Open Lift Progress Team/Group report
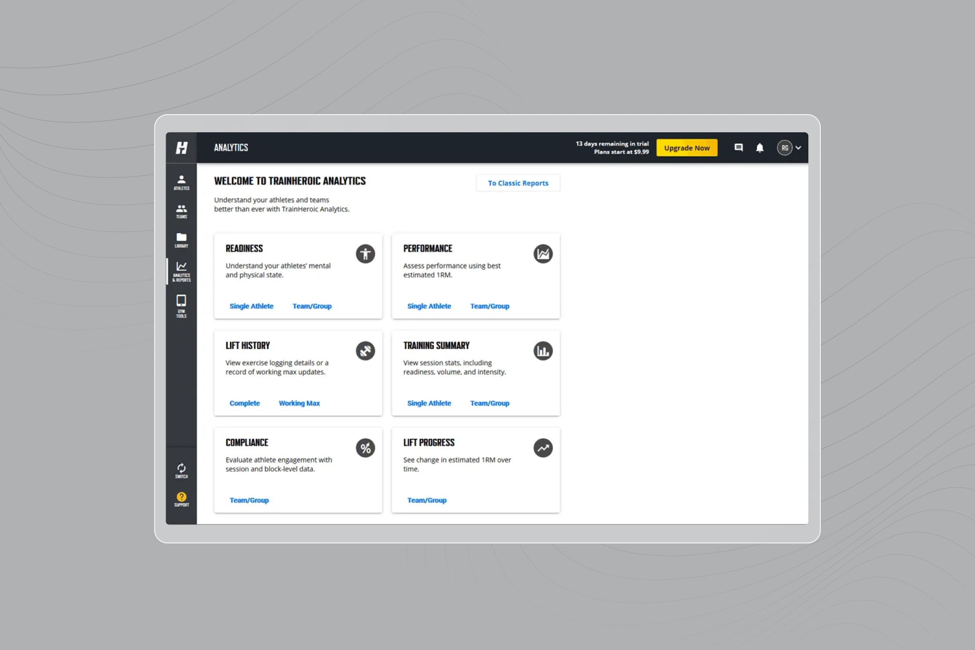975x650 pixels. (427, 500)
